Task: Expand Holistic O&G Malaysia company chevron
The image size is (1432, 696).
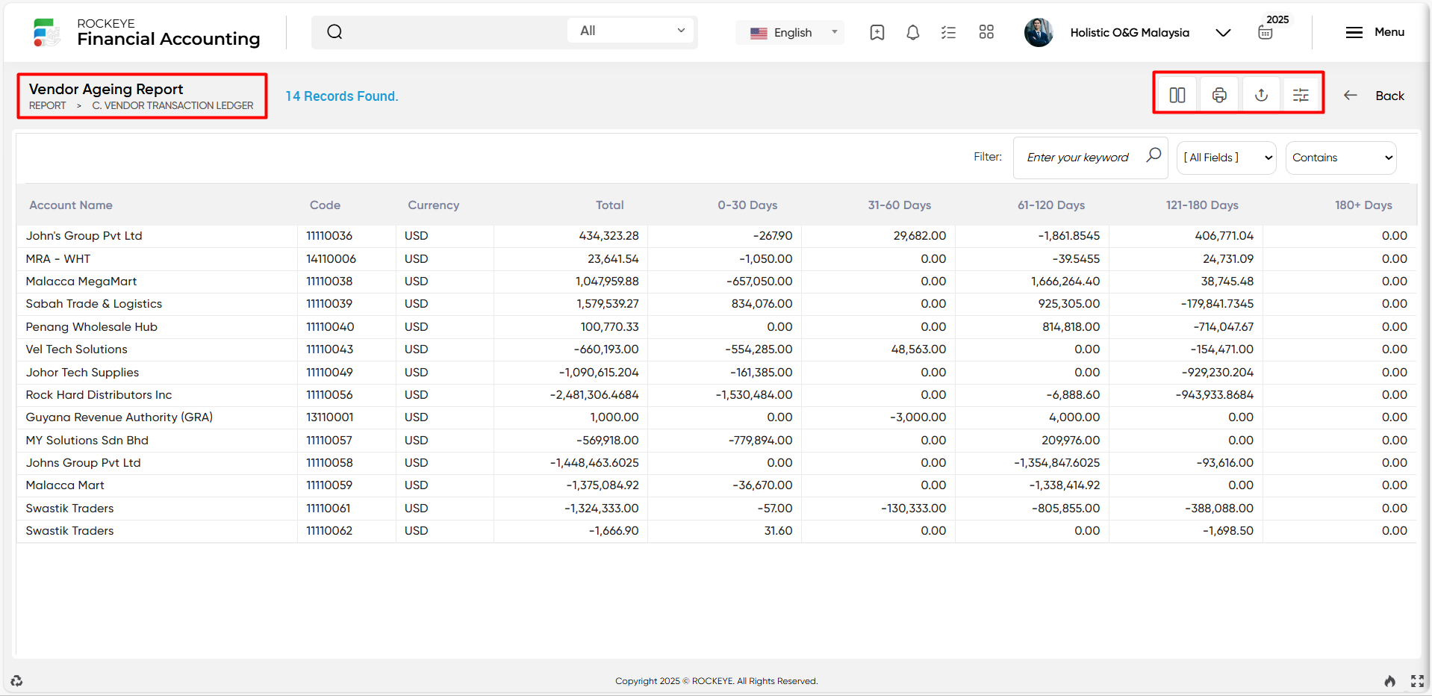Action: (x=1223, y=33)
